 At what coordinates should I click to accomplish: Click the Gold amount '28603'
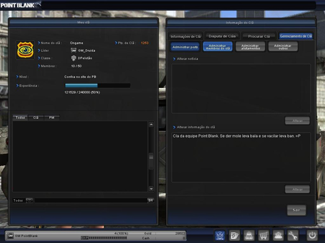180,233
